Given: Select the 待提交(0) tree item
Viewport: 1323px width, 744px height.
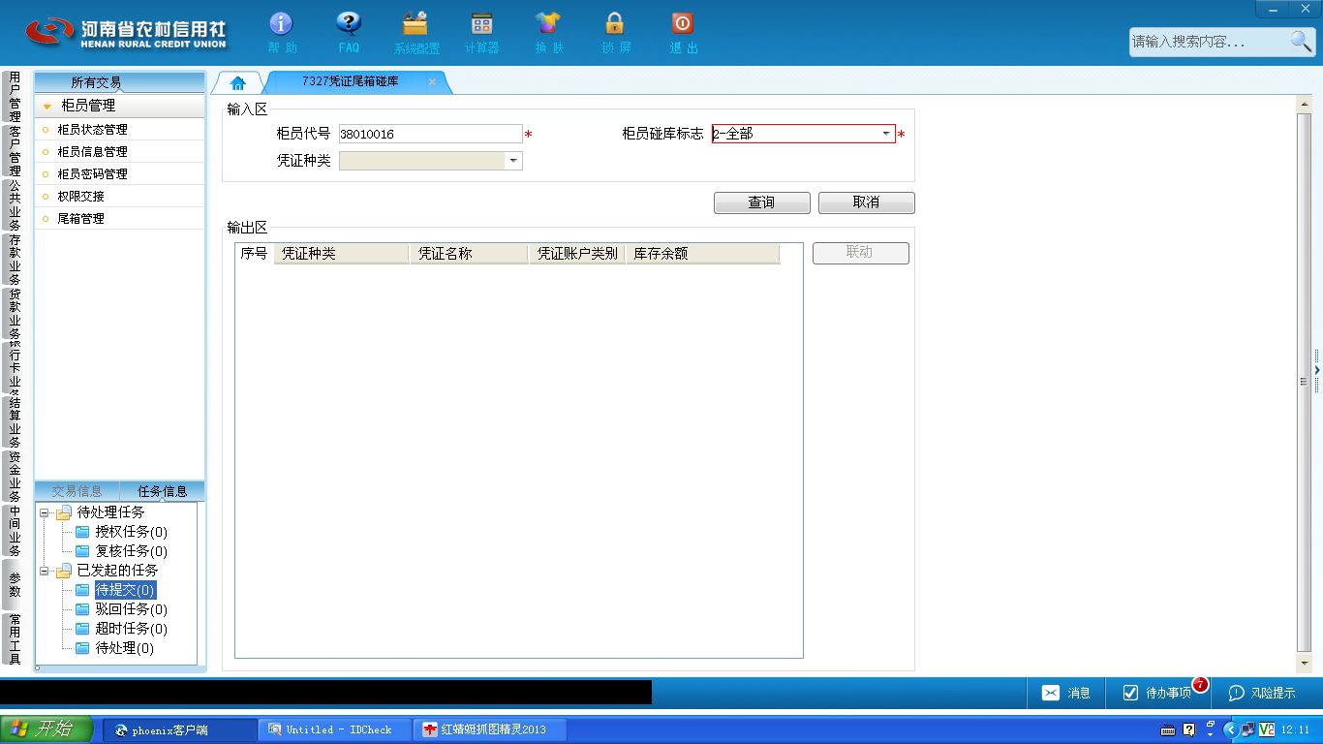Looking at the screenshot, I should tap(125, 590).
